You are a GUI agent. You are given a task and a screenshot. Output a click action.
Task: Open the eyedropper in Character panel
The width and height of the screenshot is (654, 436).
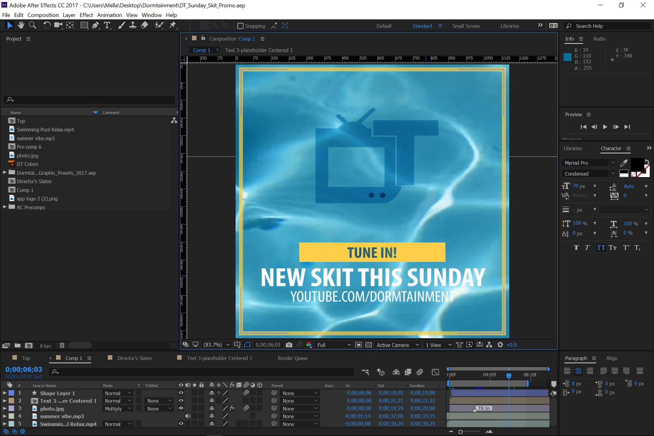[x=624, y=163]
